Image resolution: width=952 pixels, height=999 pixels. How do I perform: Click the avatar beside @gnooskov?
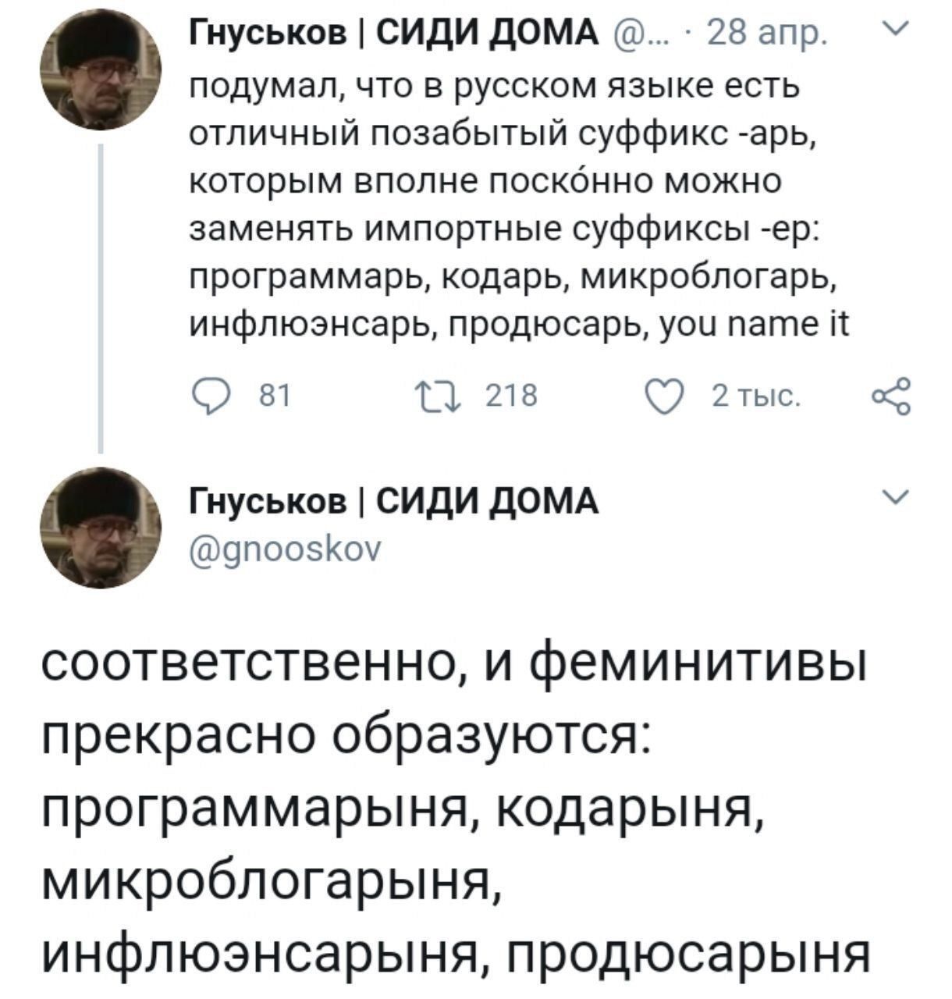click(100, 528)
